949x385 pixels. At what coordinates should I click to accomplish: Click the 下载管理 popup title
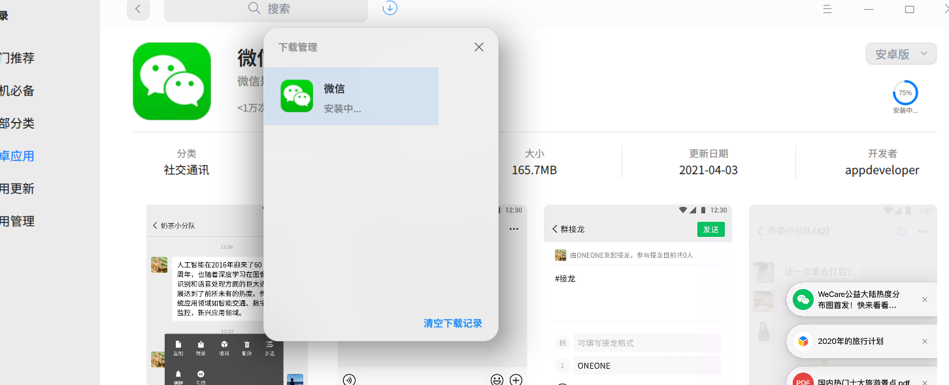coord(298,48)
